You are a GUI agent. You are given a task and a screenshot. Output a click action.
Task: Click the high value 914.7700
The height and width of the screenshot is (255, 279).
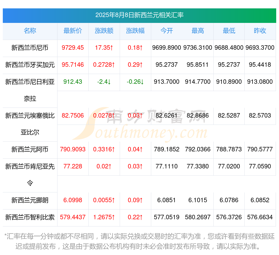(x=198, y=82)
